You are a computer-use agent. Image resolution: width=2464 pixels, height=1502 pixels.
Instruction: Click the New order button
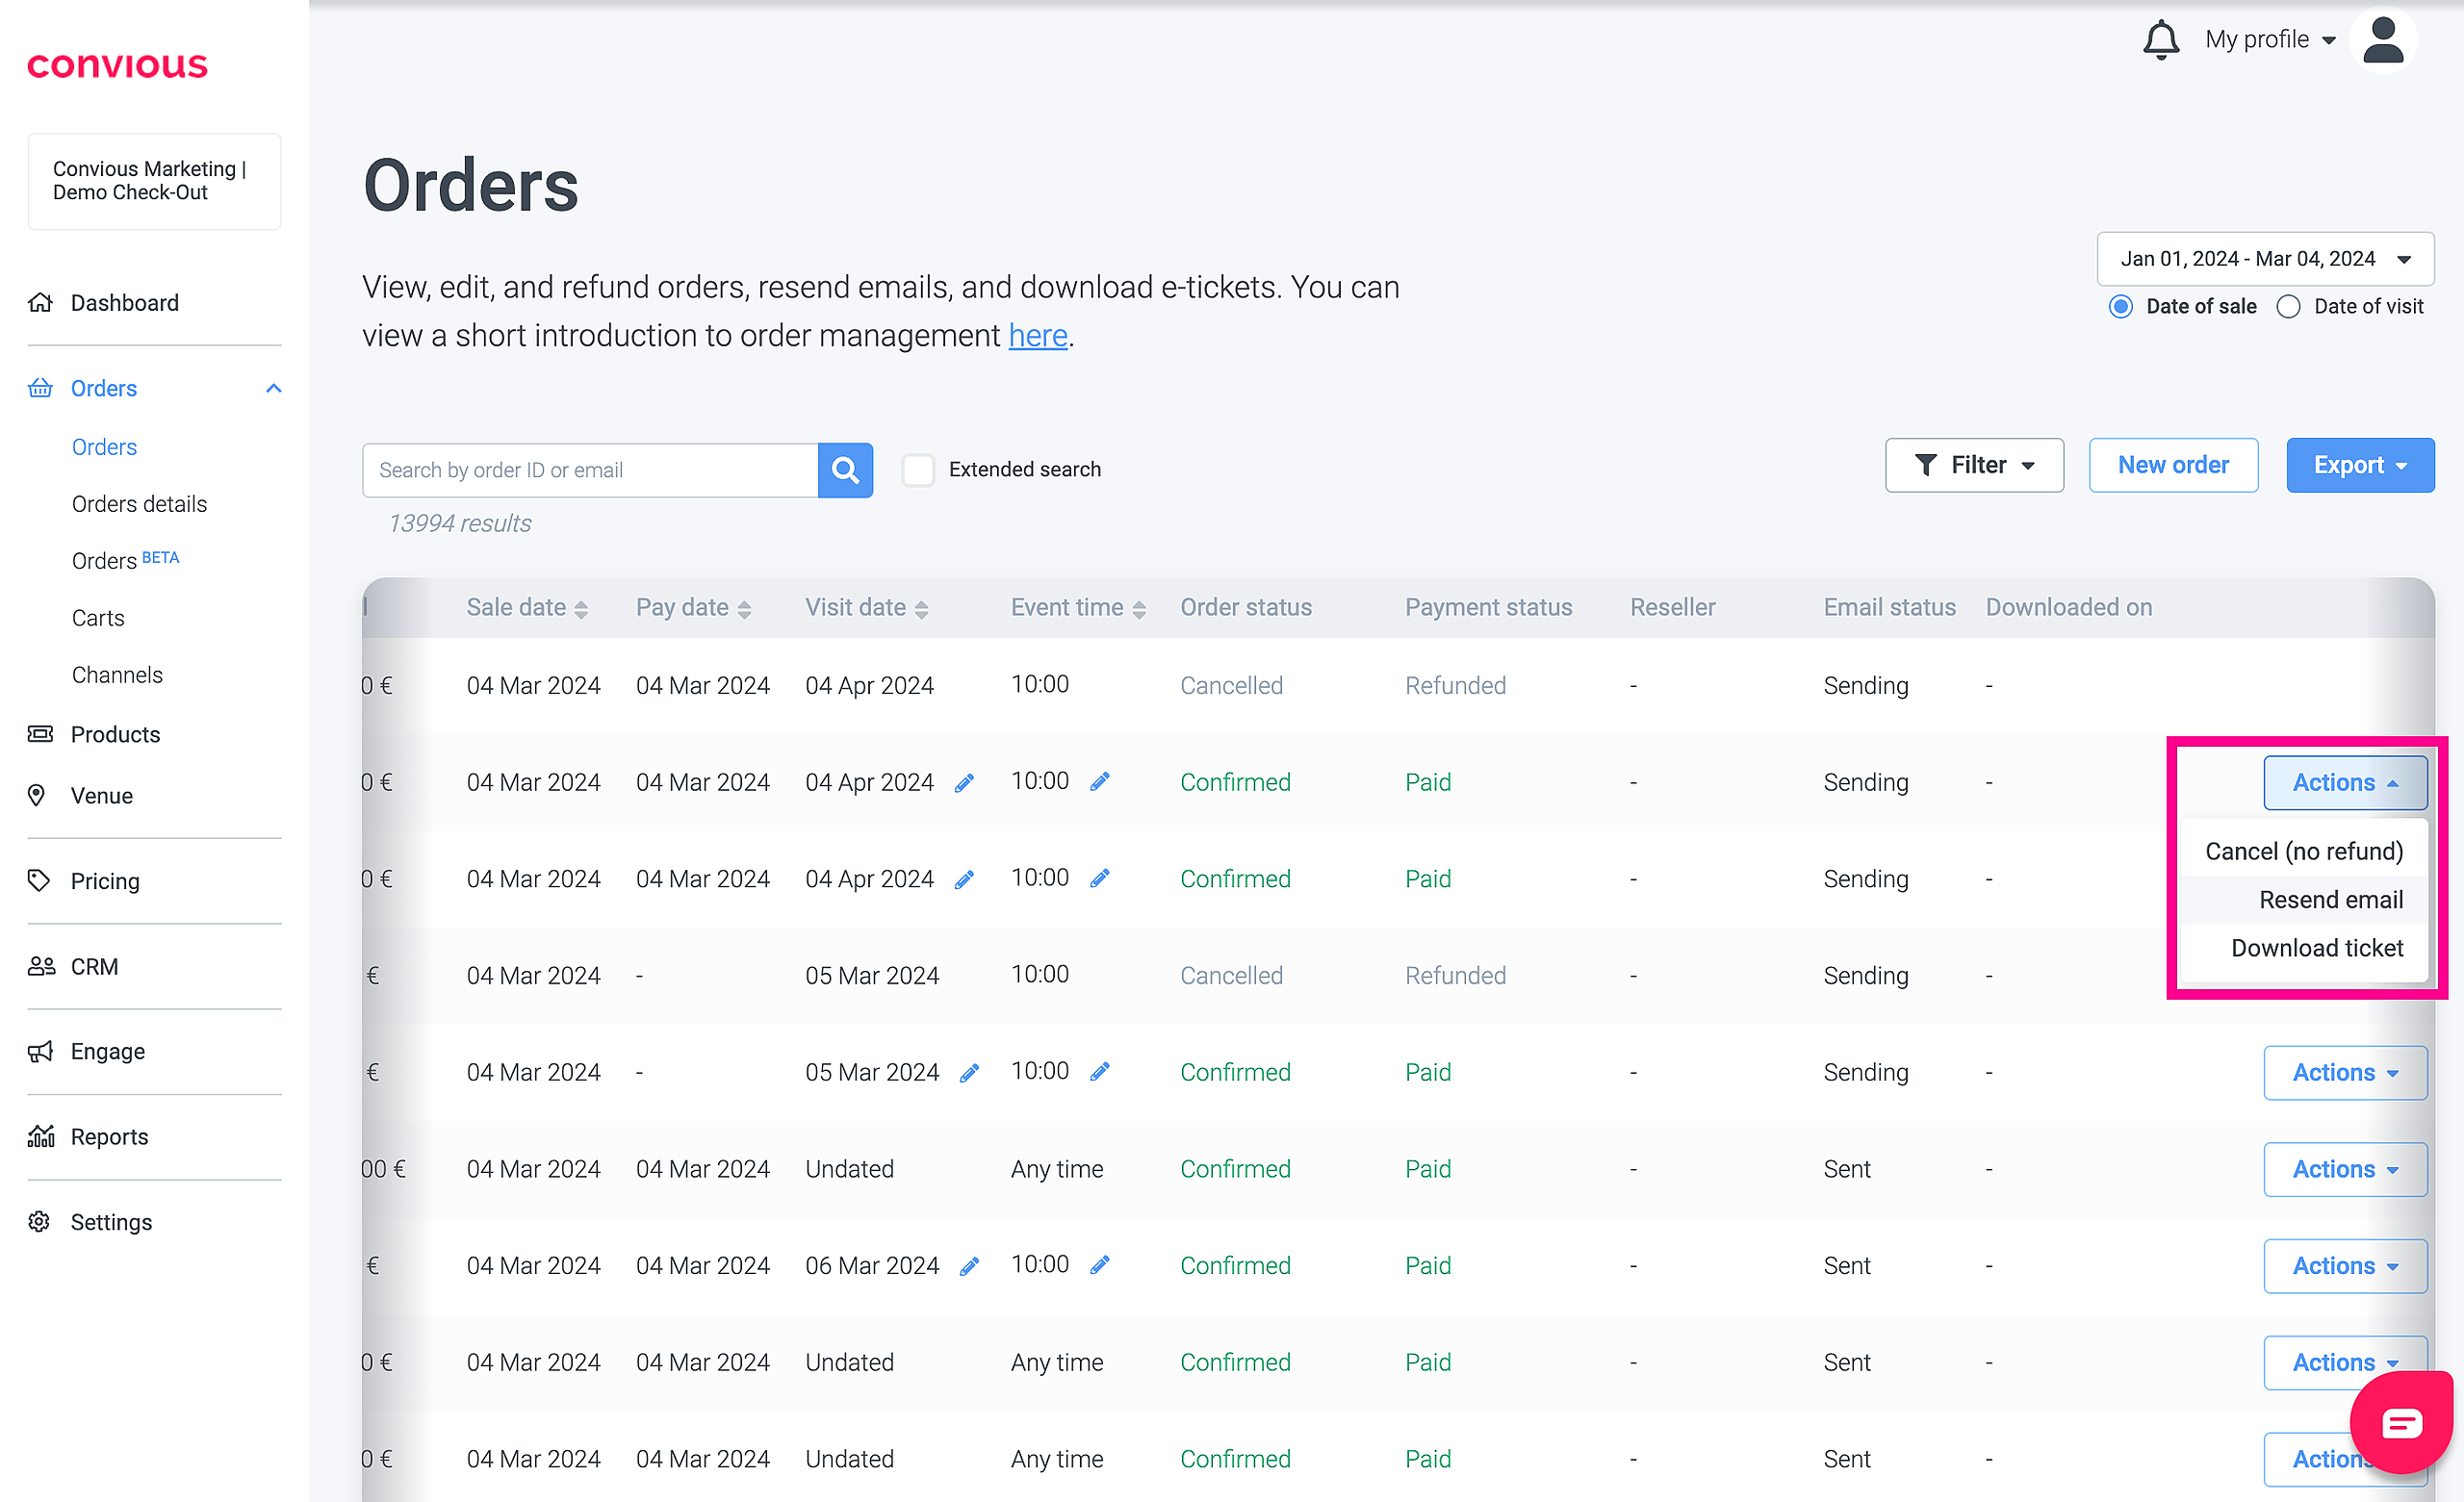click(2173, 466)
